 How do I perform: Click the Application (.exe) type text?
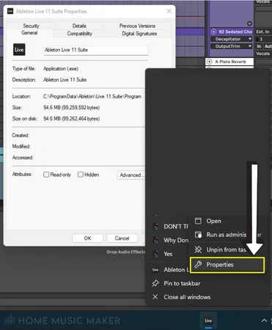[61, 69]
